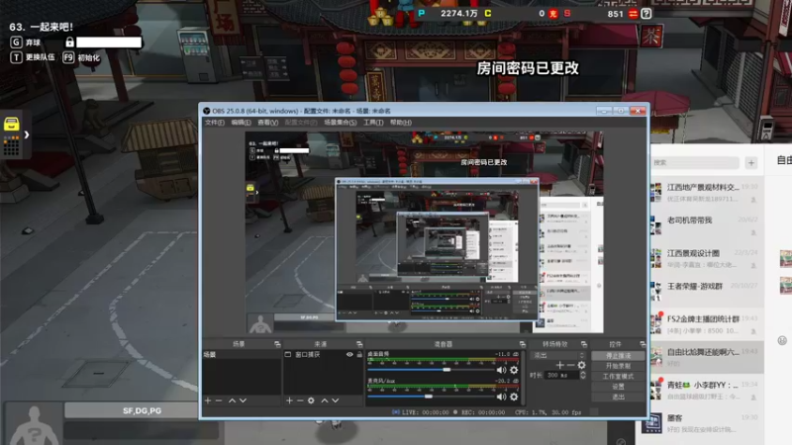792x445 pixels.
Task: Click the chat search box
Action: pos(695,162)
